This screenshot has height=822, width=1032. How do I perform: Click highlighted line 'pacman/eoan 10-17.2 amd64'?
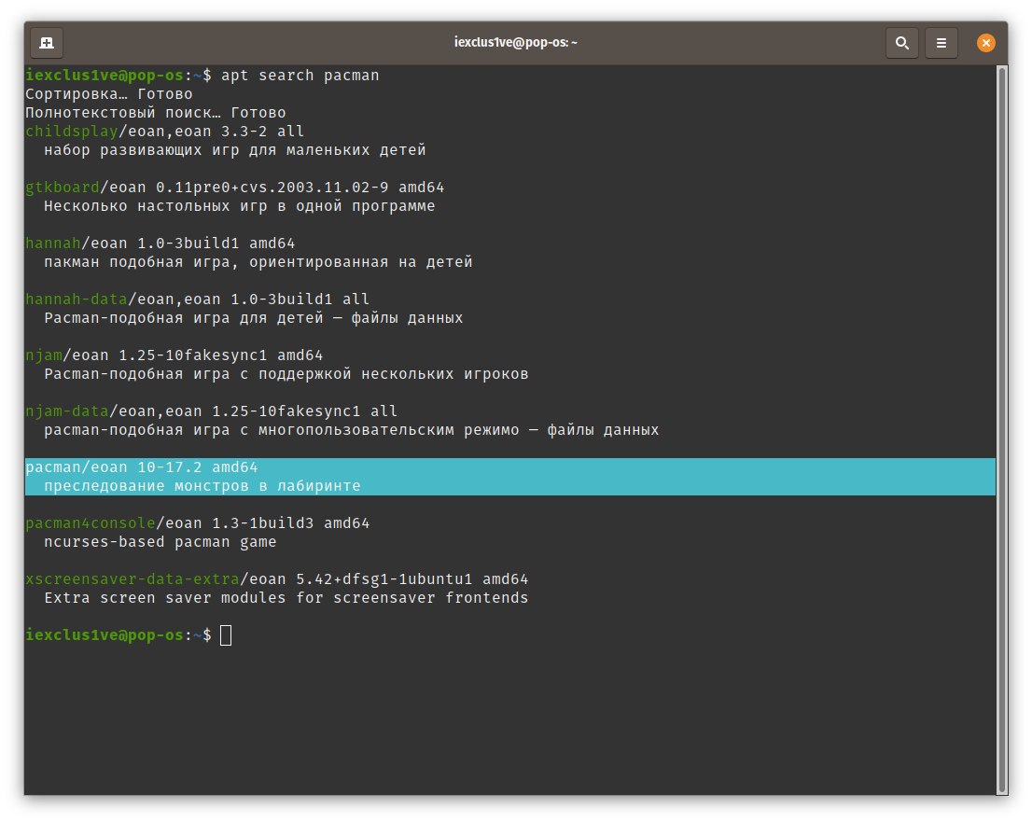(142, 467)
